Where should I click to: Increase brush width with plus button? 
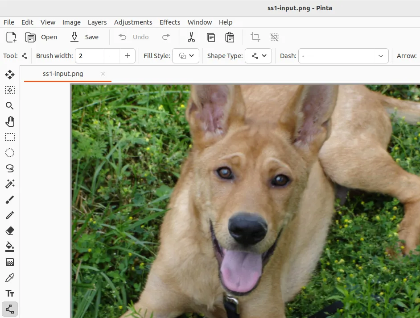pyautogui.click(x=128, y=56)
